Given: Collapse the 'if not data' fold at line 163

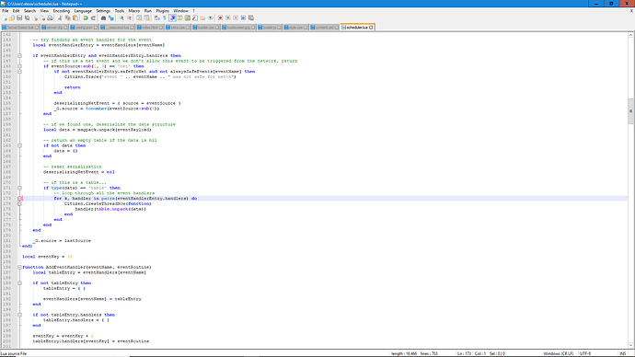Looking at the screenshot, I should point(19,145).
